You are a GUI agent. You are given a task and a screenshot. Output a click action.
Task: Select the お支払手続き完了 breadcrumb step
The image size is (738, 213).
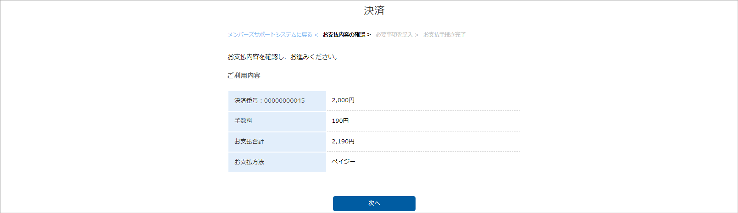[x=444, y=35]
